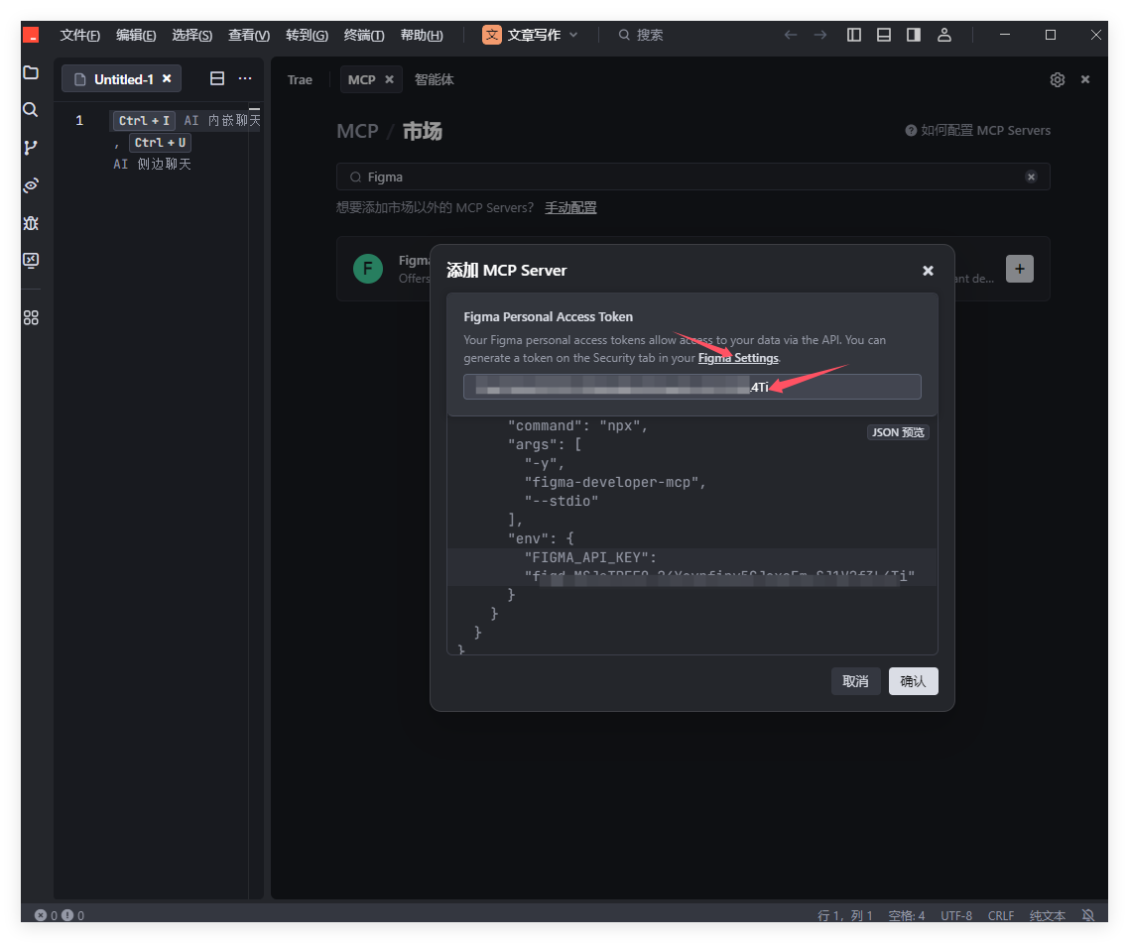The image size is (1129, 943).
Task: Toggle the primary sidebar layout button
Action: coord(854,35)
